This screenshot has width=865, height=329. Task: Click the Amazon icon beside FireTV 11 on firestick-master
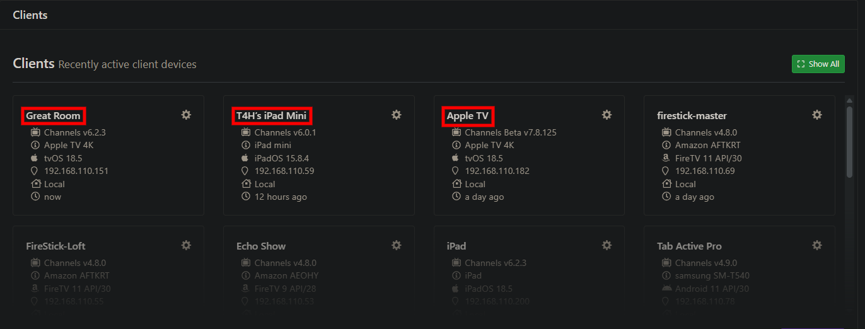click(x=666, y=158)
